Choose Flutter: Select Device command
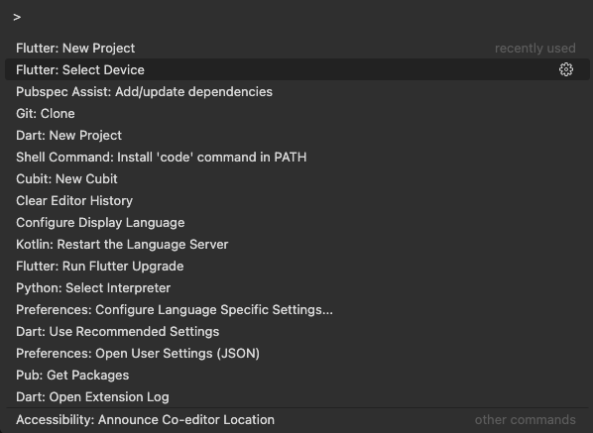The height and width of the screenshot is (433, 593). (297, 69)
